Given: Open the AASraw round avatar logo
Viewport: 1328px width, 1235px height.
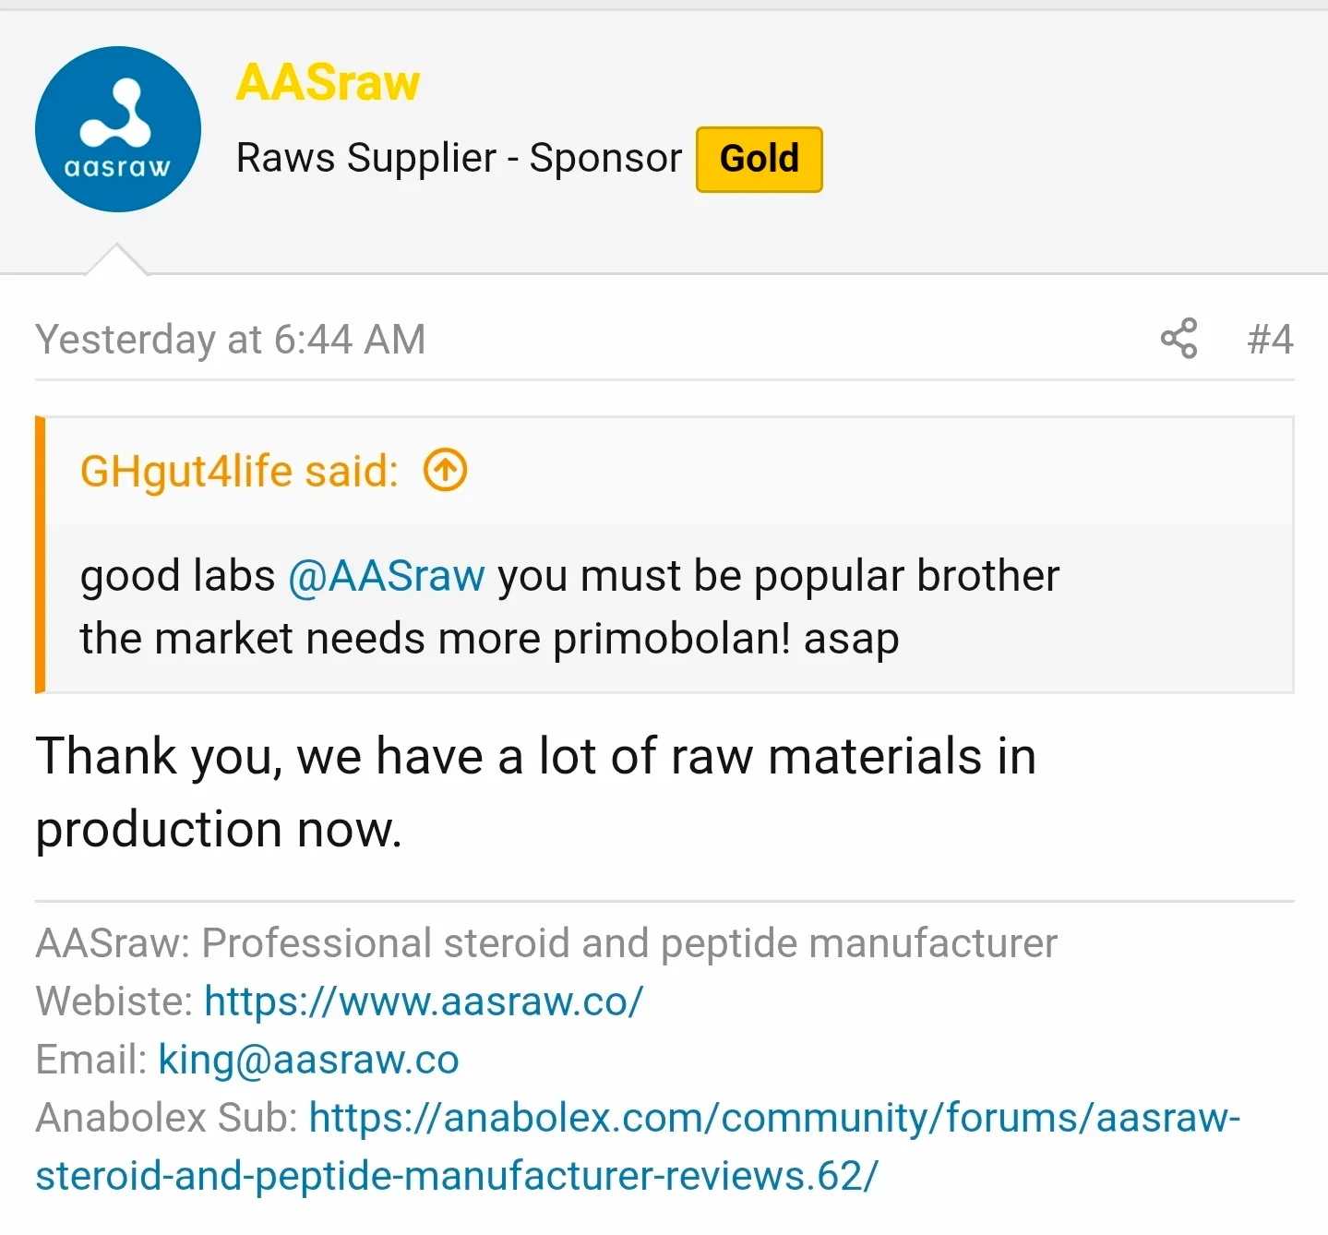Looking at the screenshot, I should (118, 129).
